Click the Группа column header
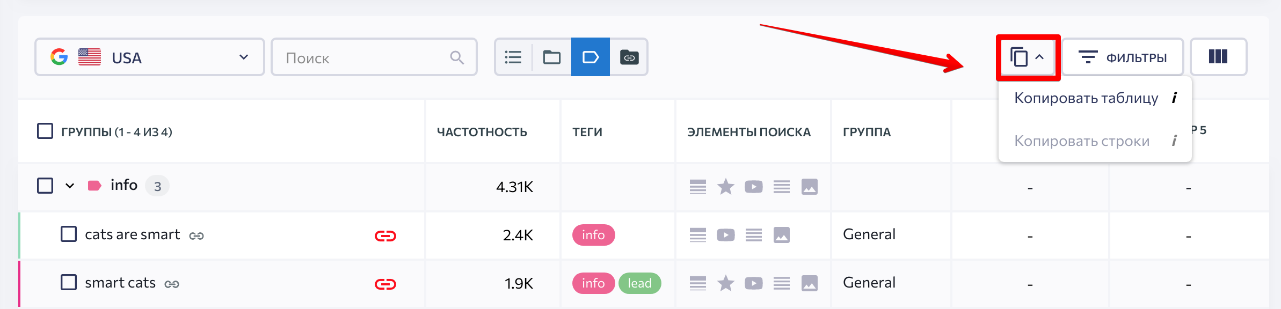 coord(867,132)
